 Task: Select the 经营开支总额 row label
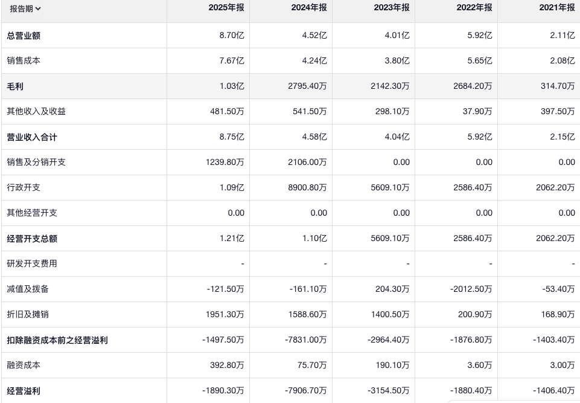[32, 239]
